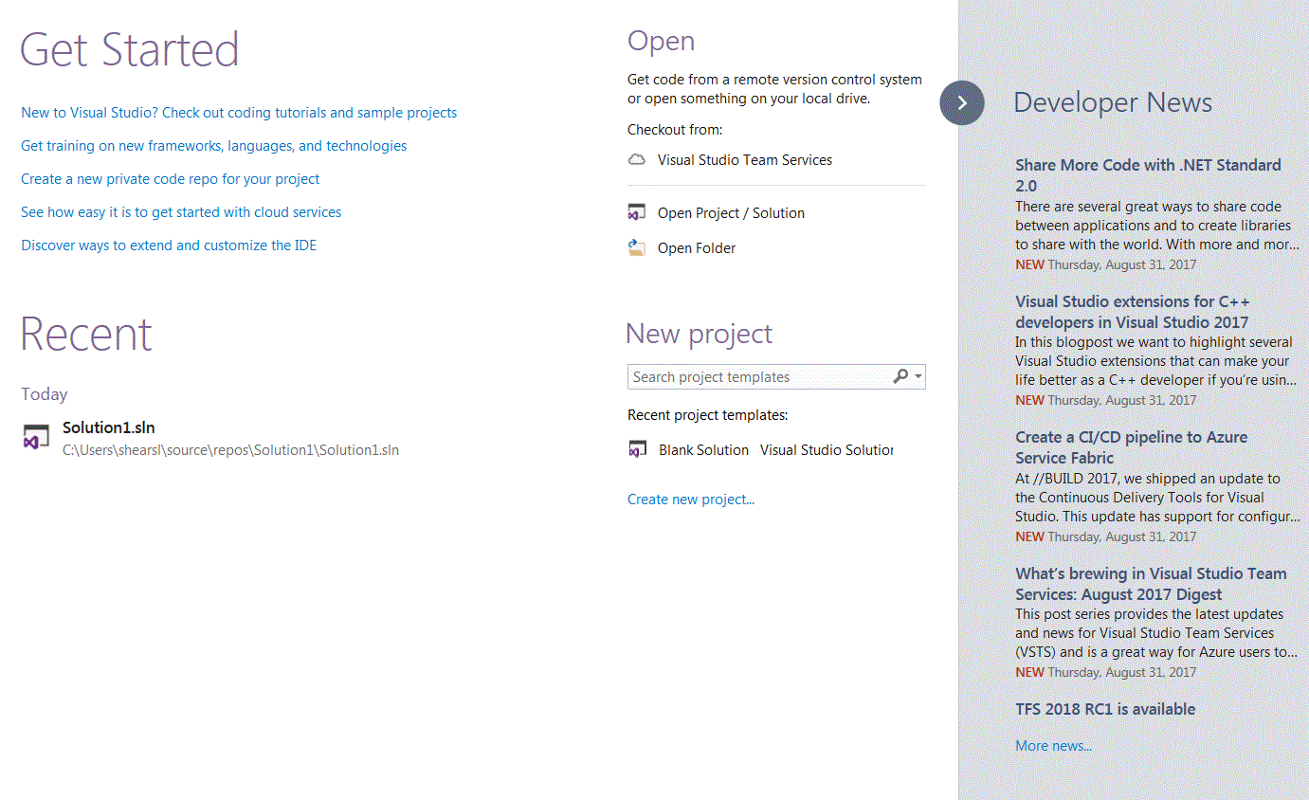This screenshot has width=1309, height=800.
Task: Open the search templates dropdown arrow
Action: point(918,377)
